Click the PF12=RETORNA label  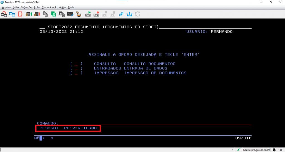80,128
